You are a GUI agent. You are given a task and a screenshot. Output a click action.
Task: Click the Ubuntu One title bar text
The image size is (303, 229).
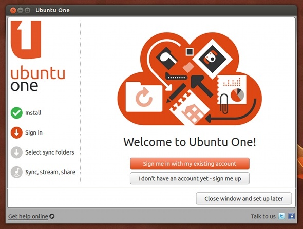[x=52, y=10]
